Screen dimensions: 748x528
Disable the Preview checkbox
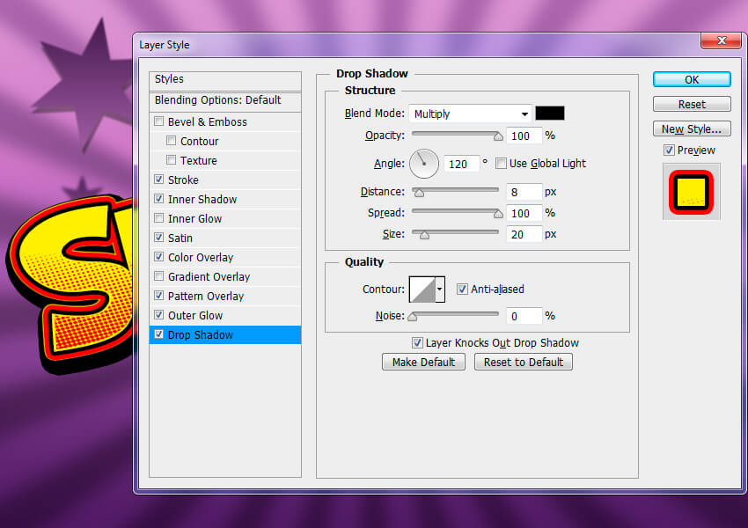[x=669, y=150]
